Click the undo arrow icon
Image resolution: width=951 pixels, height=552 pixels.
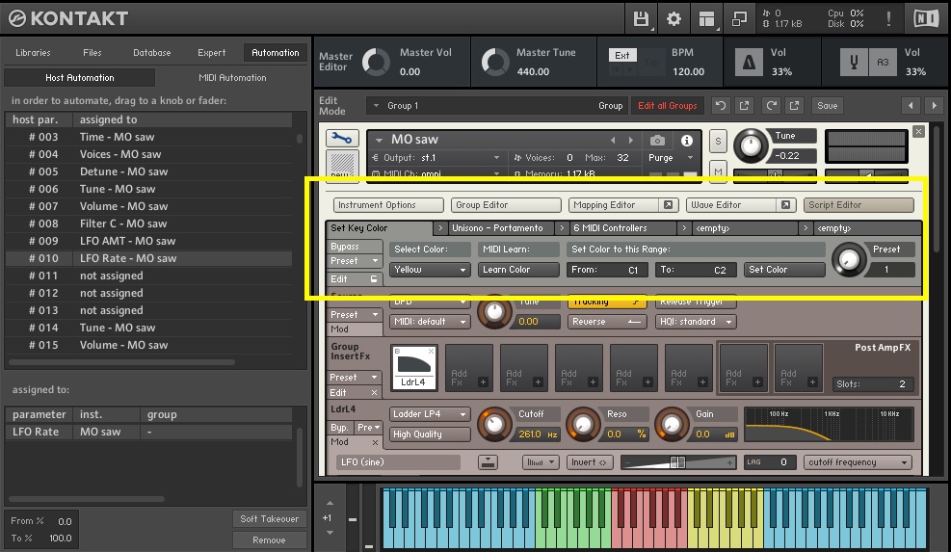coord(721,106)
